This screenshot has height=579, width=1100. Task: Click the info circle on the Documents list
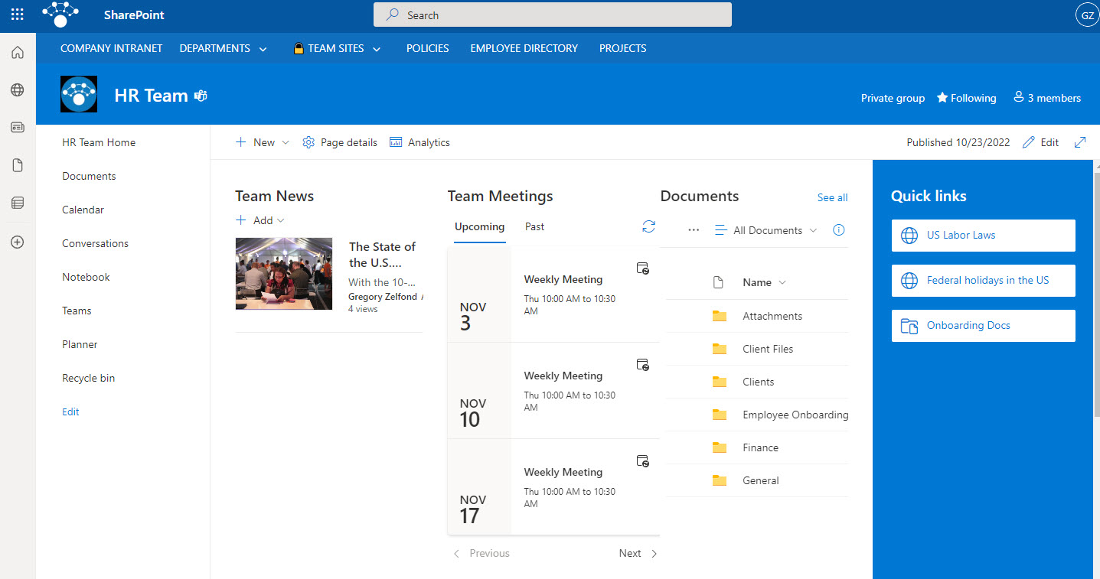pyautogui.click(x=838, y=229)
